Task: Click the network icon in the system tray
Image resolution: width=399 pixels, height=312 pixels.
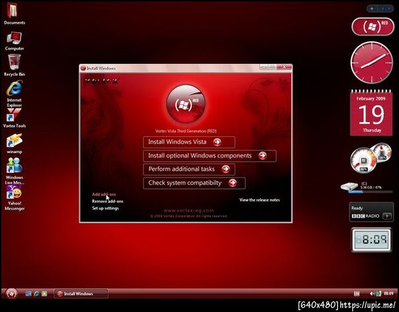Action: point(378,293)
